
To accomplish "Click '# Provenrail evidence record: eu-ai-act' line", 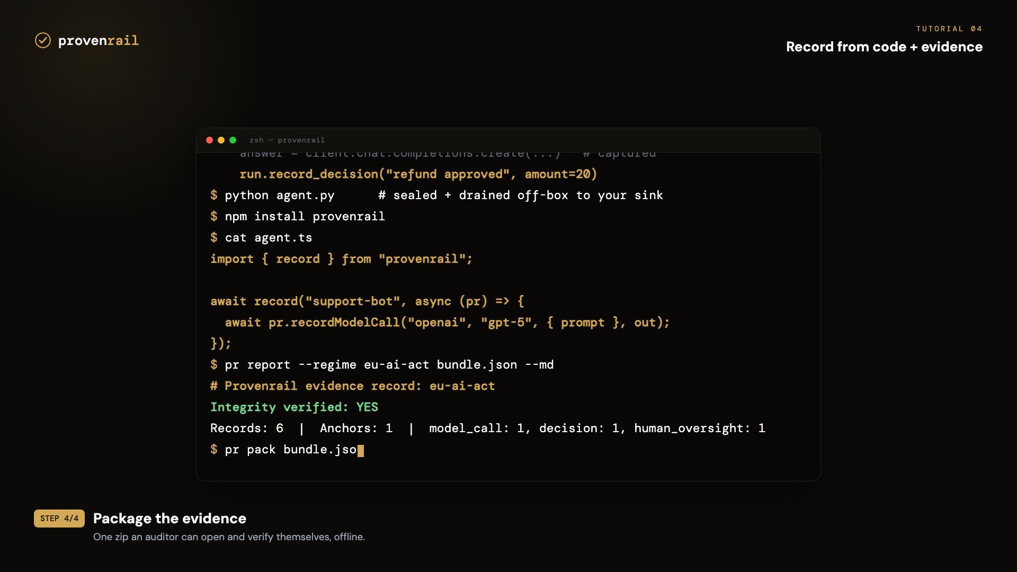I will pos(352,386).
